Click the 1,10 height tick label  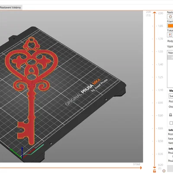pyautogui.click(x=160, y=90)
